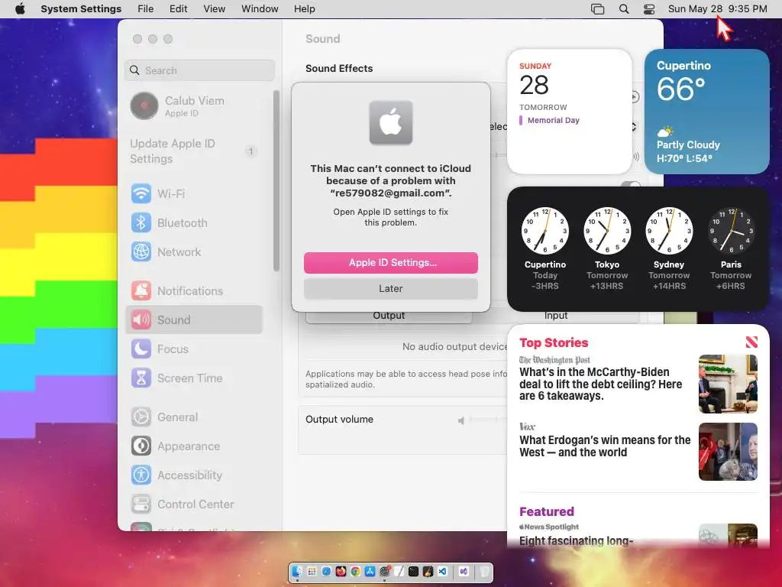This screenshot has height=587, width=782.
Task: Open the Edit menu
Action: 179,9
